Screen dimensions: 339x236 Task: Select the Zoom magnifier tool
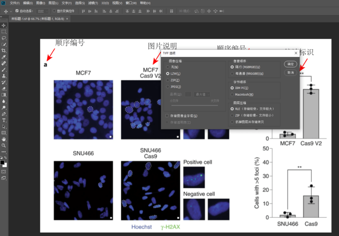[3, 146]
